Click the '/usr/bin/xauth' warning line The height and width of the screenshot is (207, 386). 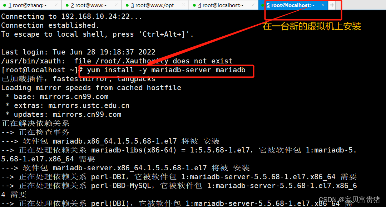[x=117, y=61]
